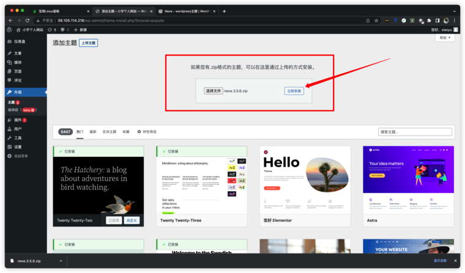Open the Twenty Twenty-Three theme thumbnail
This screenshot has width=465, height=273.
pos(202,185)
